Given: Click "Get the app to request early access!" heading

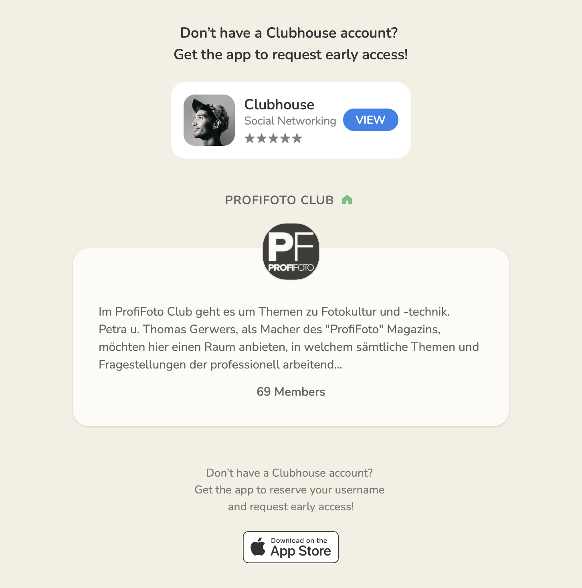Looking at the screenshot, I should pyautogui.click(x=291, y=54).
